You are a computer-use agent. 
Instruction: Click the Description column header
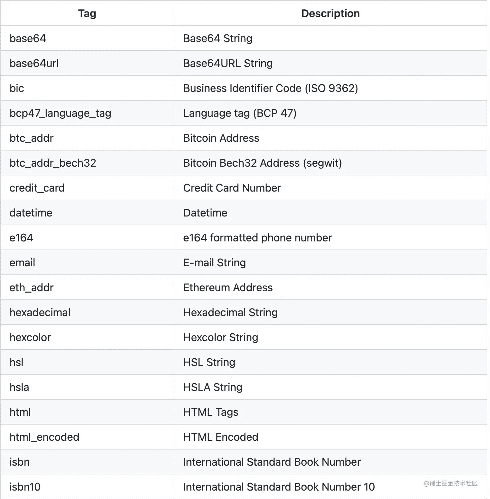(330, 13)
